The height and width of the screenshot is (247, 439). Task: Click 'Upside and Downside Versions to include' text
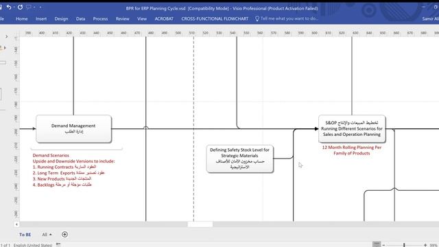click(x=73, y=161)
